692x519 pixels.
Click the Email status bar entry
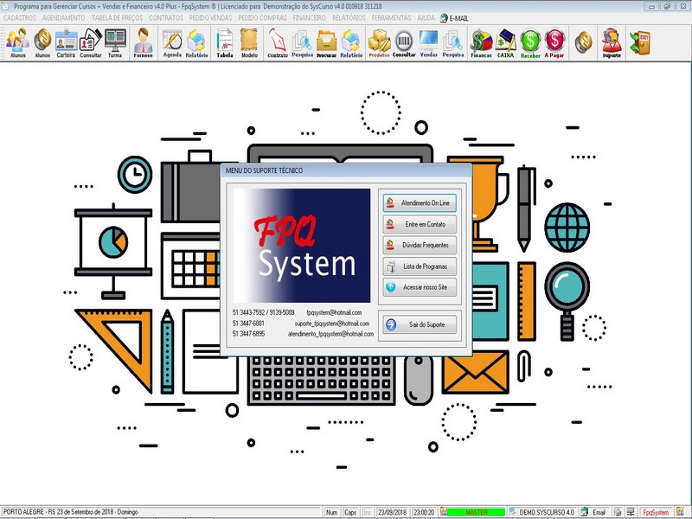coord(595,512)
